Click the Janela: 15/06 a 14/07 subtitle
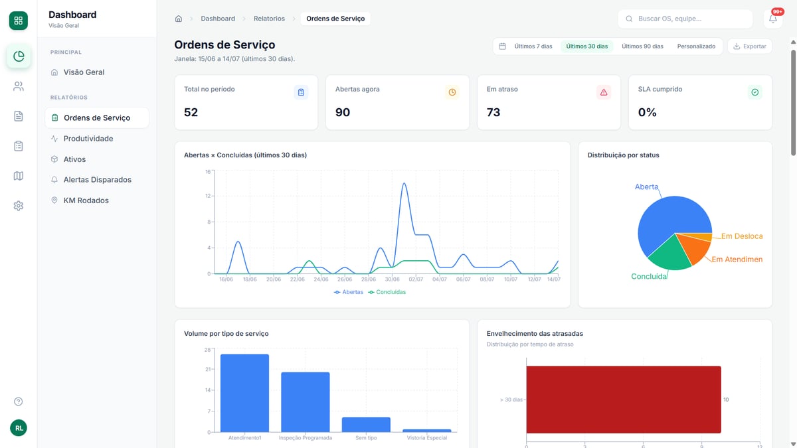 [x=234, y=58]
